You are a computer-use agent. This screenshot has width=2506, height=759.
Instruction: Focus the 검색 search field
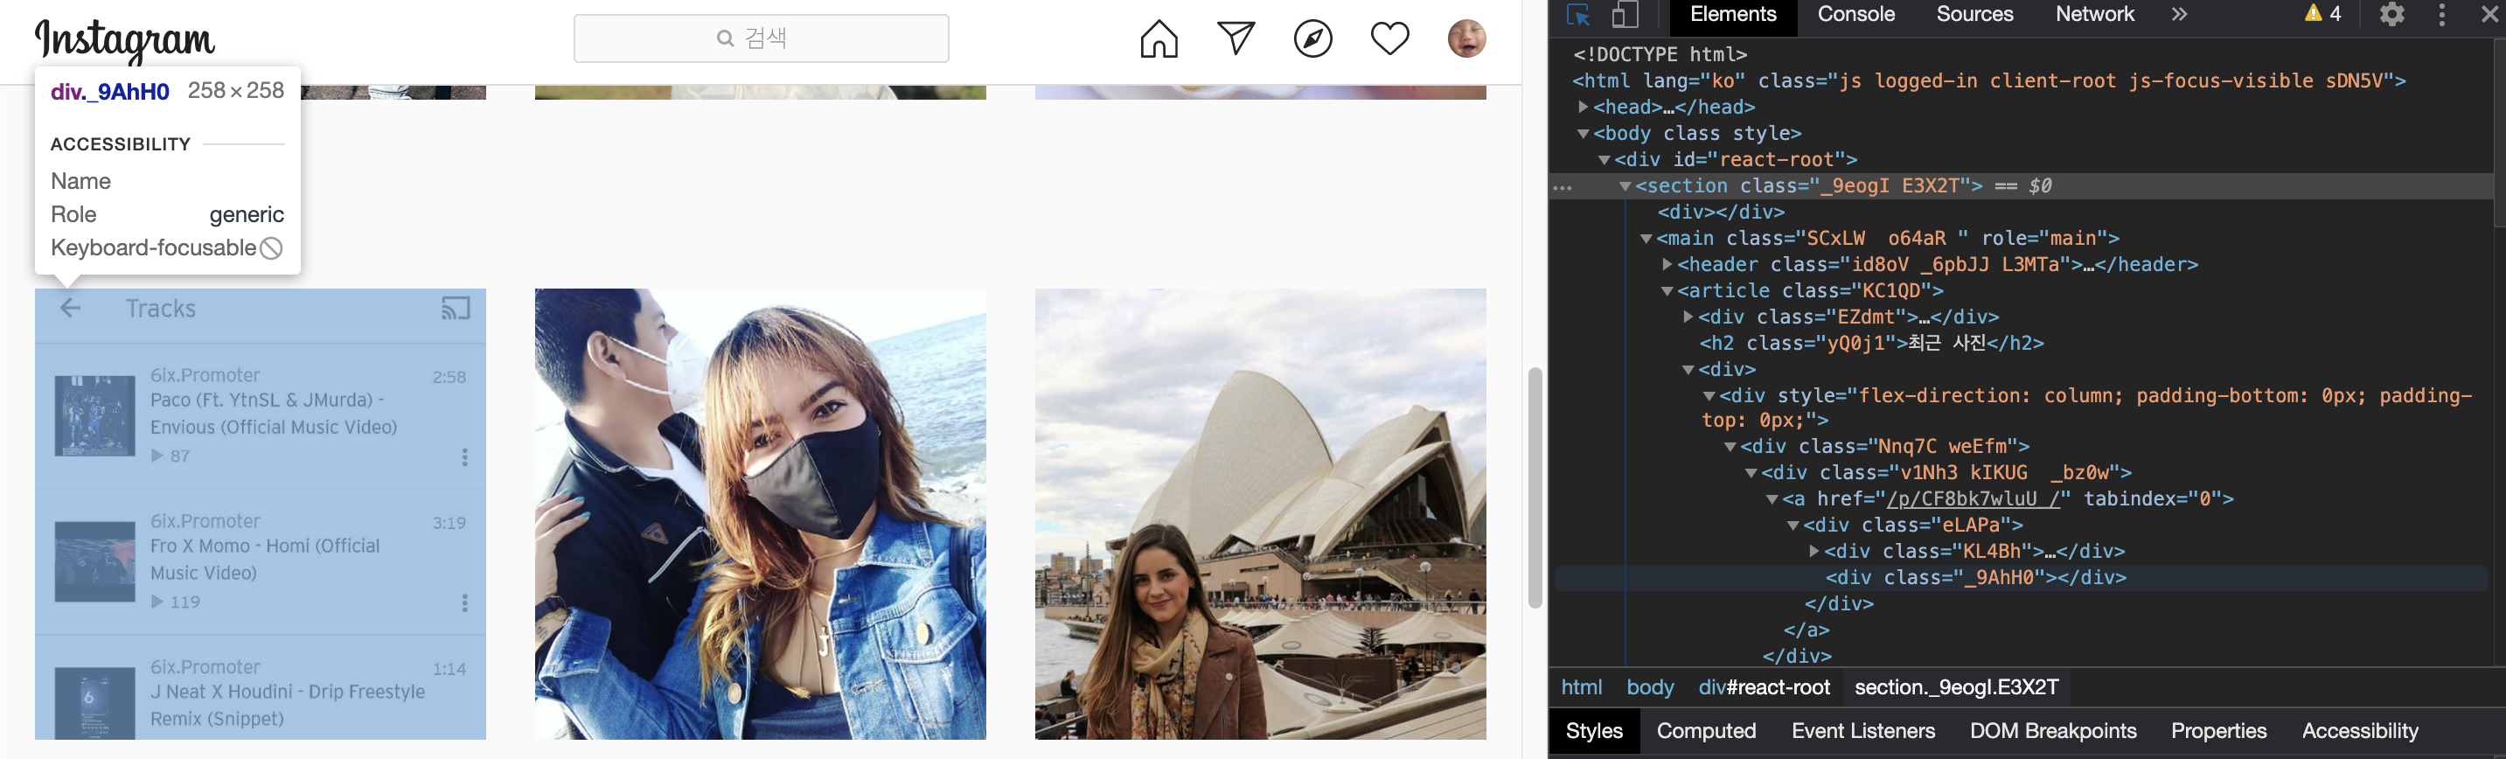pos(761,38)
